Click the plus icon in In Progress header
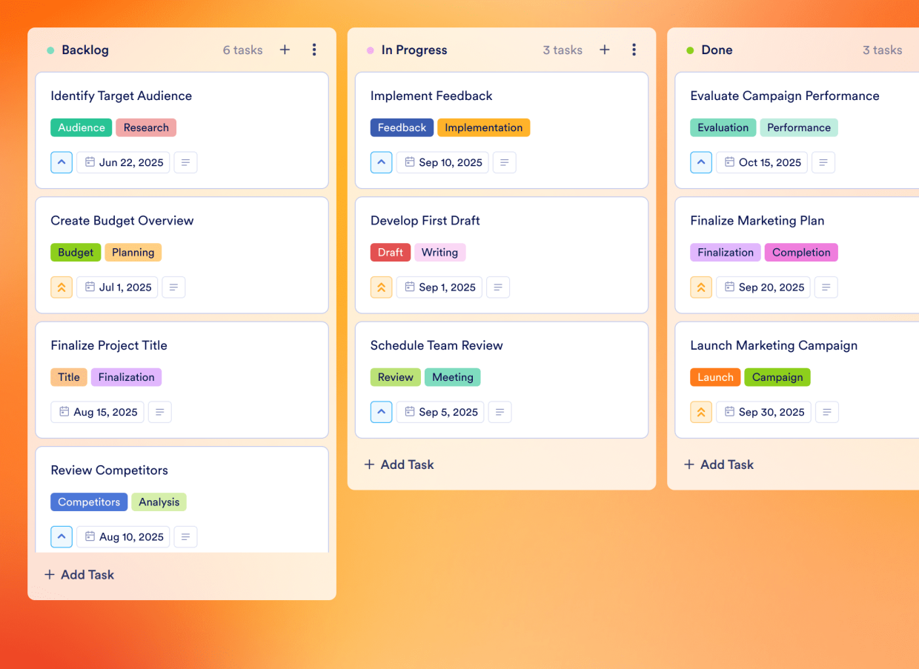Screen dimensions: 919x669 [x=605, y=50]
